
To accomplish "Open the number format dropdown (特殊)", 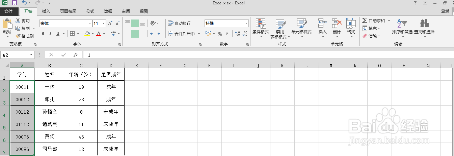I will pyautogui.click(x=246, y=24).
